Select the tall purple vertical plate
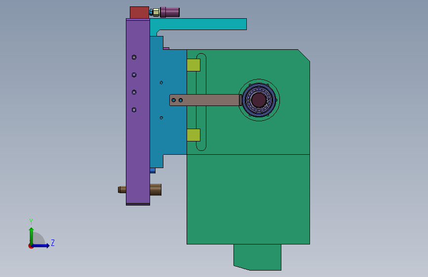The height and width of the screenshot is (277, 428). (138, 112)
